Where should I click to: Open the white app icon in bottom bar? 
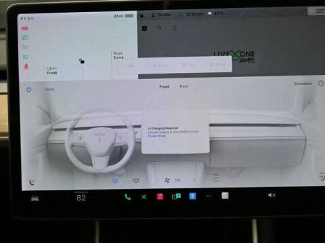[x=225, y=196]
